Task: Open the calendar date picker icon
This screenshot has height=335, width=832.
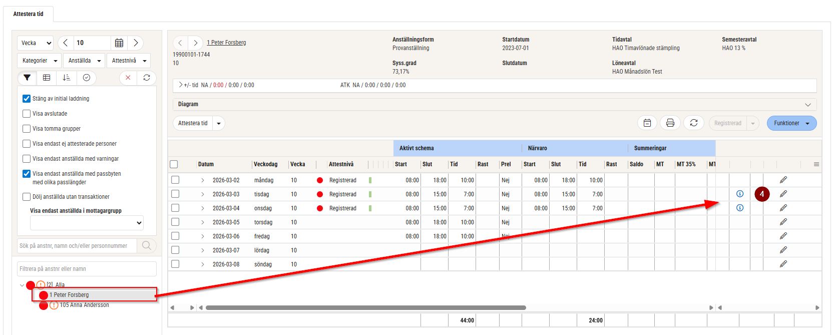Action: (x=119, y=43)
